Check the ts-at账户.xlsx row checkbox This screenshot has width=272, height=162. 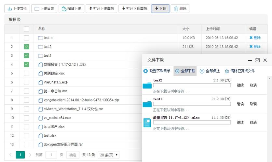[x=26, y=127]
